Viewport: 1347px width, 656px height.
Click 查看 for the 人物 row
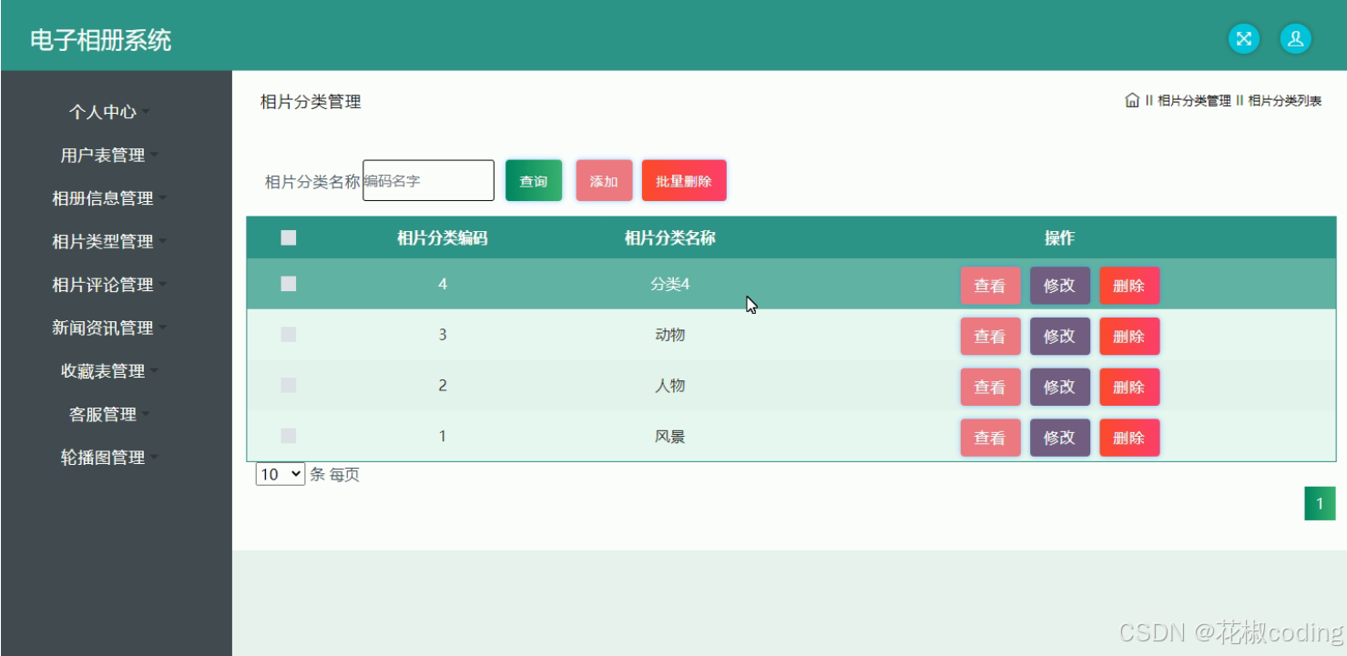coord(990,388)
